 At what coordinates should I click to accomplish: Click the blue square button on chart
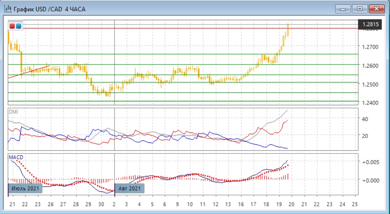[18, 26]
